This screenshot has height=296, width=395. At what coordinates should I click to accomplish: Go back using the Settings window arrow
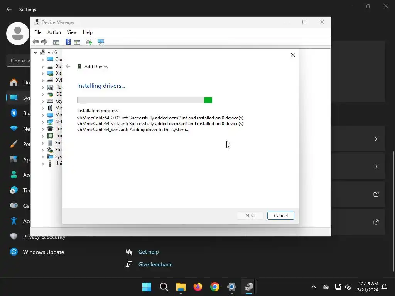[9, 9]
